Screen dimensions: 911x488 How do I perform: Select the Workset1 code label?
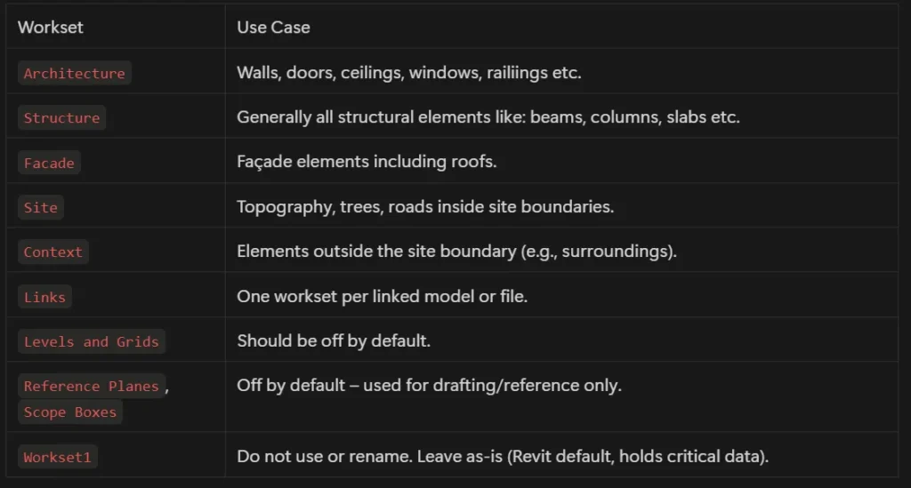point(58,457)
